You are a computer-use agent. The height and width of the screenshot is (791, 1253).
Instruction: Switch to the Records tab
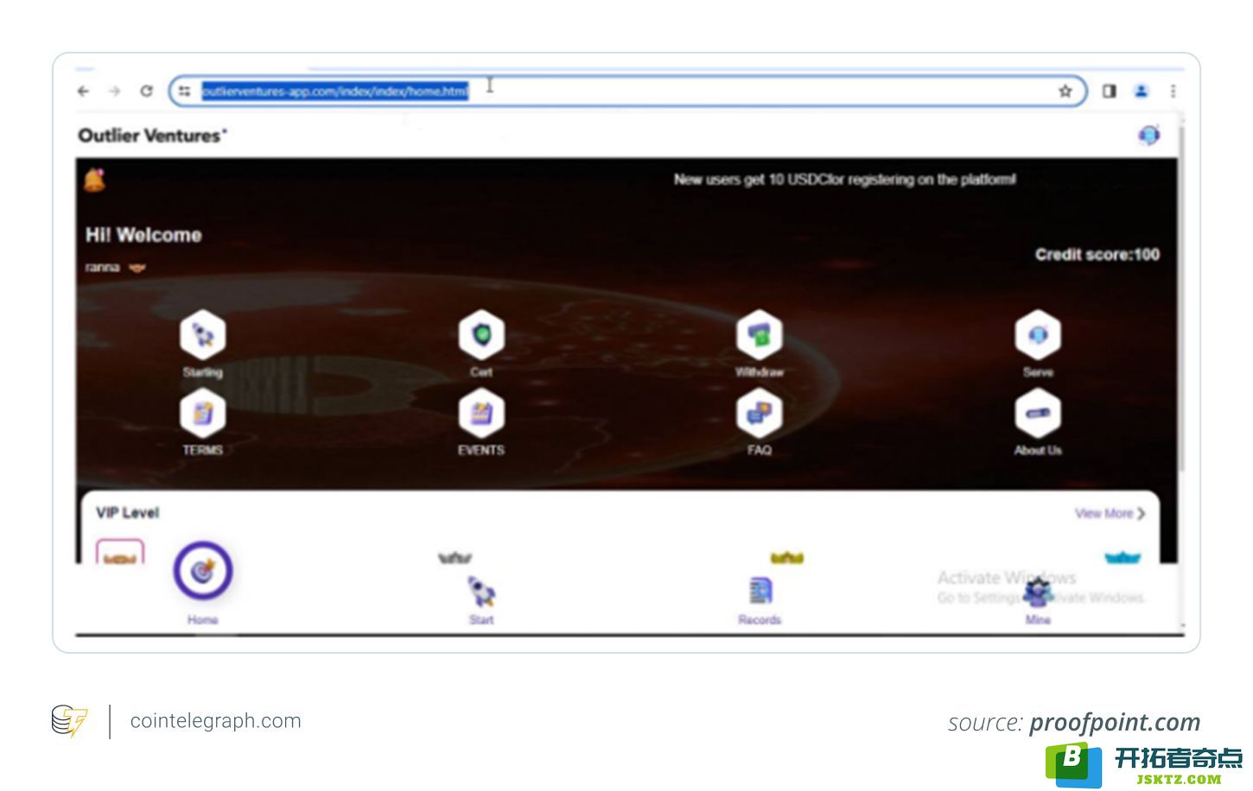coord(760,600)
